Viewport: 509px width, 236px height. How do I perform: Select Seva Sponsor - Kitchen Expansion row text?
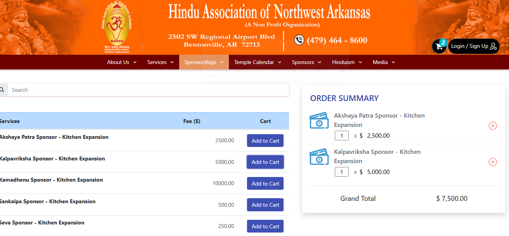[42, 223]
